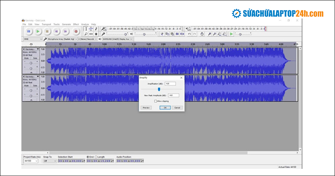Select the Selection (I-beam) tool
Image resolution: width=335 pixels, height=176 pixels.
click(x=86, y=29)
